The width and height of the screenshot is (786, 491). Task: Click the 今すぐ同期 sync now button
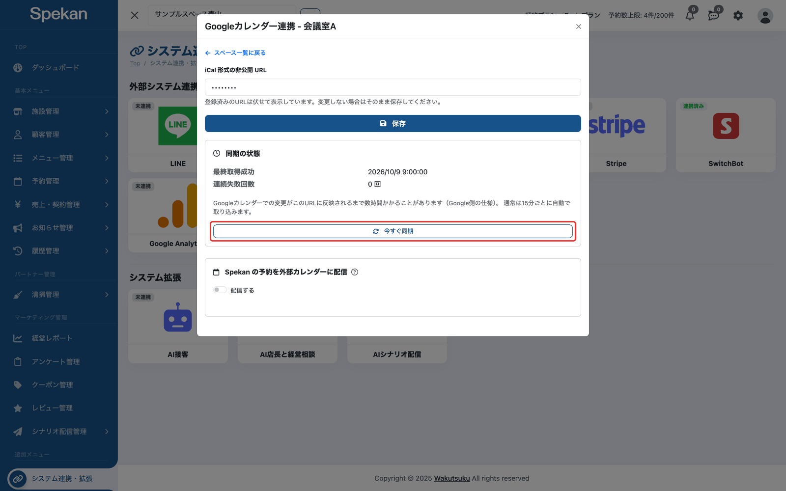coord(393,231)
